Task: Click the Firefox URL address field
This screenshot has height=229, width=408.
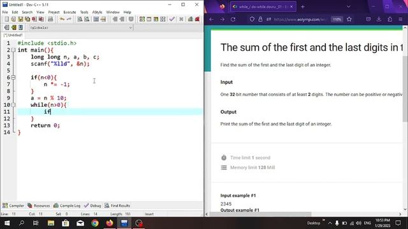Action: tap(300, 19)
